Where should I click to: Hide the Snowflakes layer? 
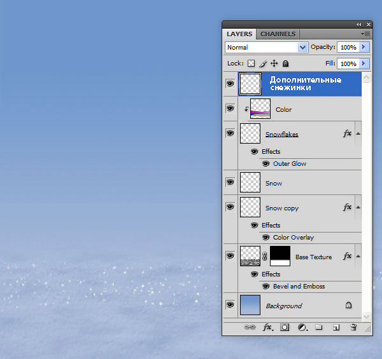[x=230, y=133]
